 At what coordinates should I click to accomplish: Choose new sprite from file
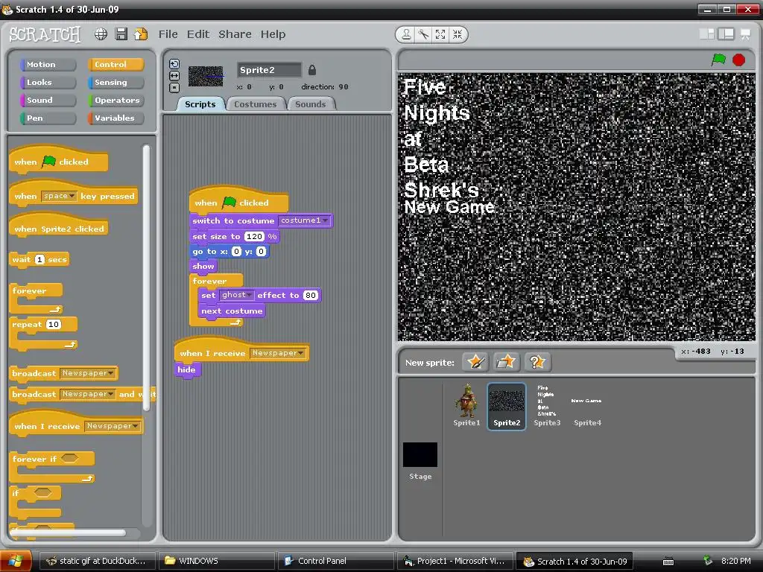[506, 362]
